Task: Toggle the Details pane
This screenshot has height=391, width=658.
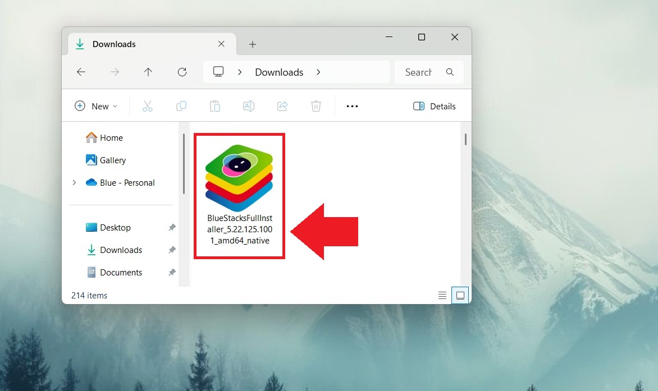Action: (x=434, y=106)
